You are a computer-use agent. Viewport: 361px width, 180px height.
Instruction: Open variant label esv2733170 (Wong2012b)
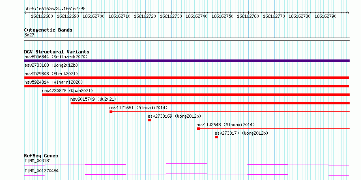coord(241,133)
